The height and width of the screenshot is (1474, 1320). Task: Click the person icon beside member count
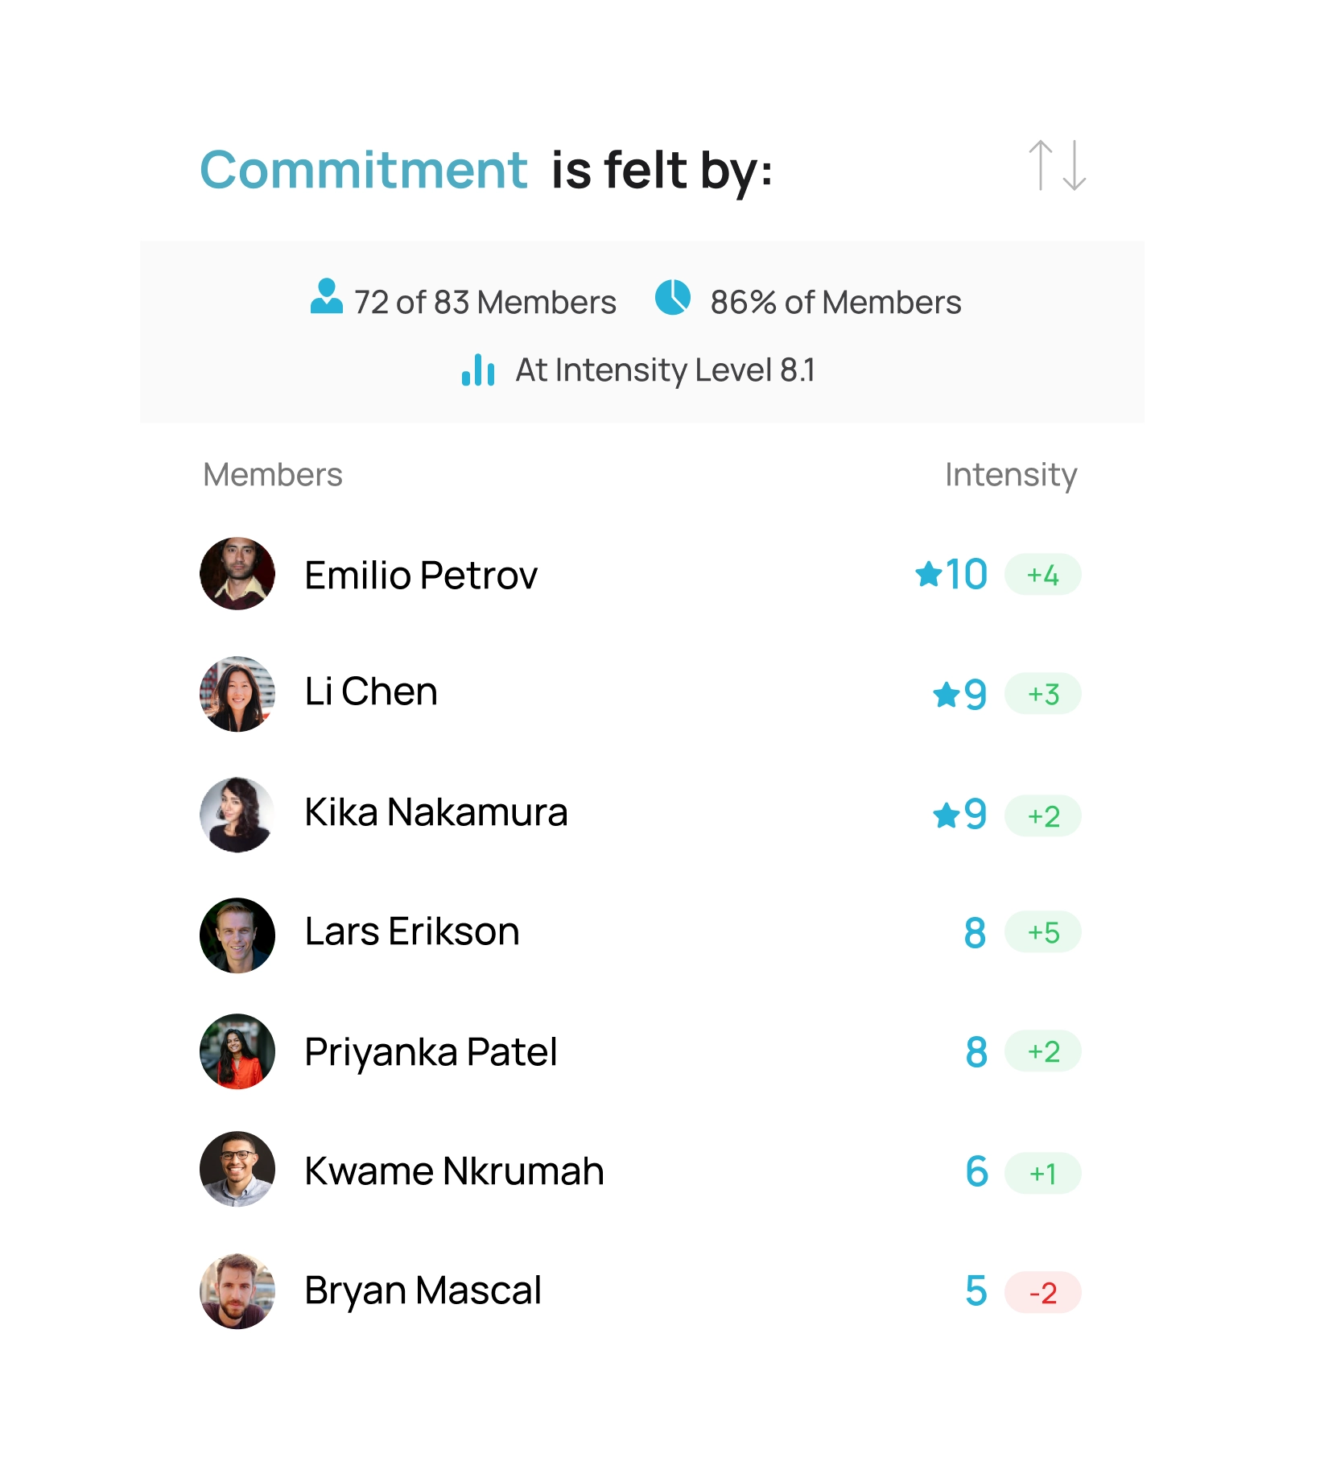click(x=326, y=296)
